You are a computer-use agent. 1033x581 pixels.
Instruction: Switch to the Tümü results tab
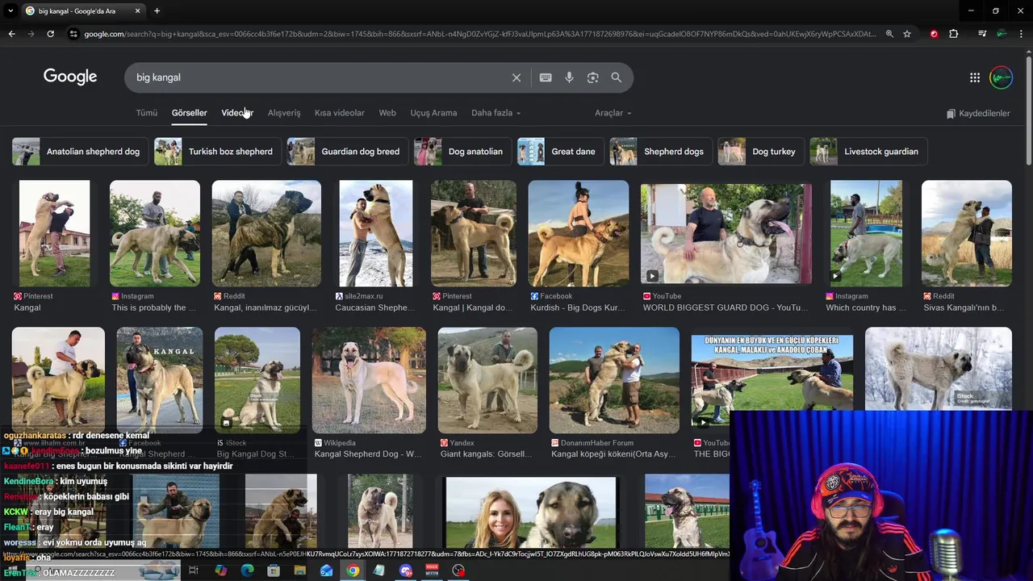(x=147, y=113)
